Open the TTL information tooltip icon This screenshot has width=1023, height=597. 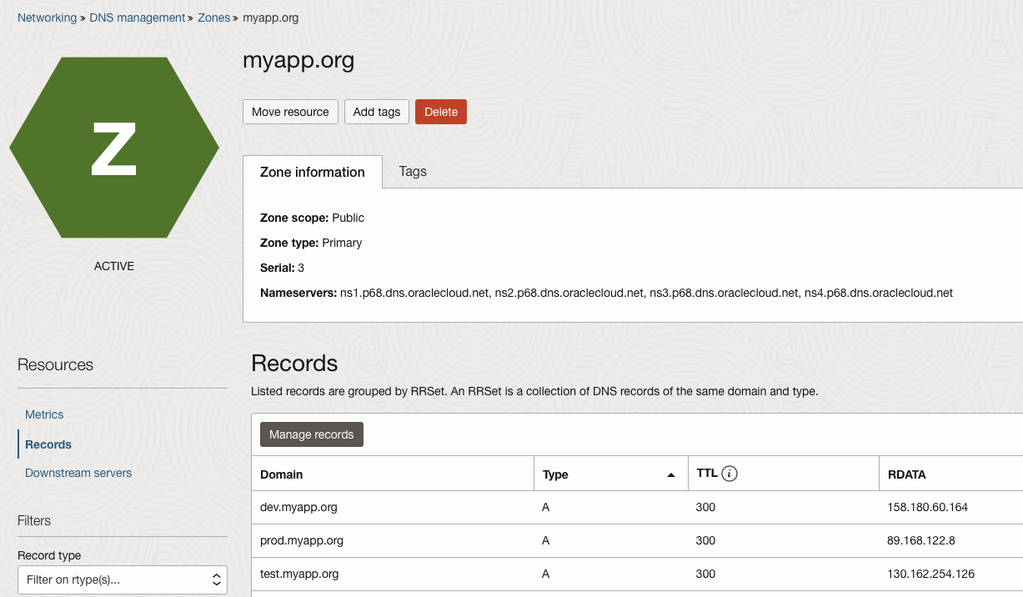point(729,473)
